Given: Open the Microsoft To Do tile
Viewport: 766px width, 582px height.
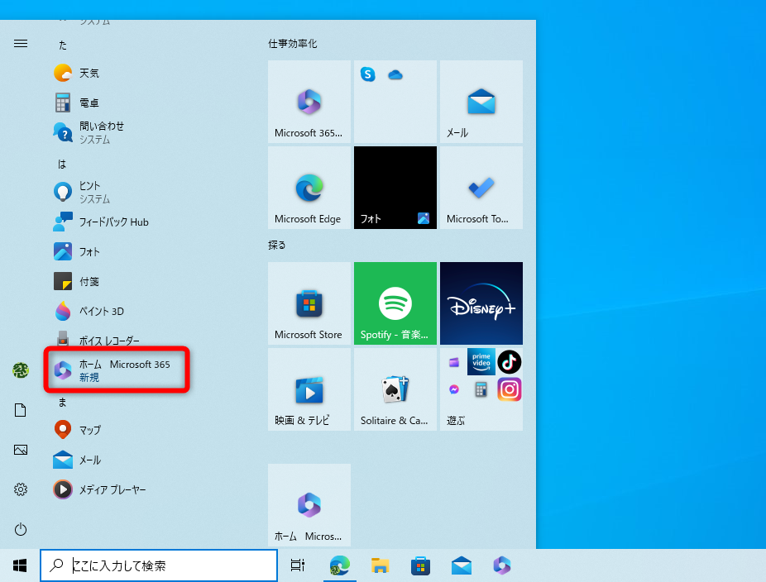Looking at the screenshot, I should pos(481,188).
